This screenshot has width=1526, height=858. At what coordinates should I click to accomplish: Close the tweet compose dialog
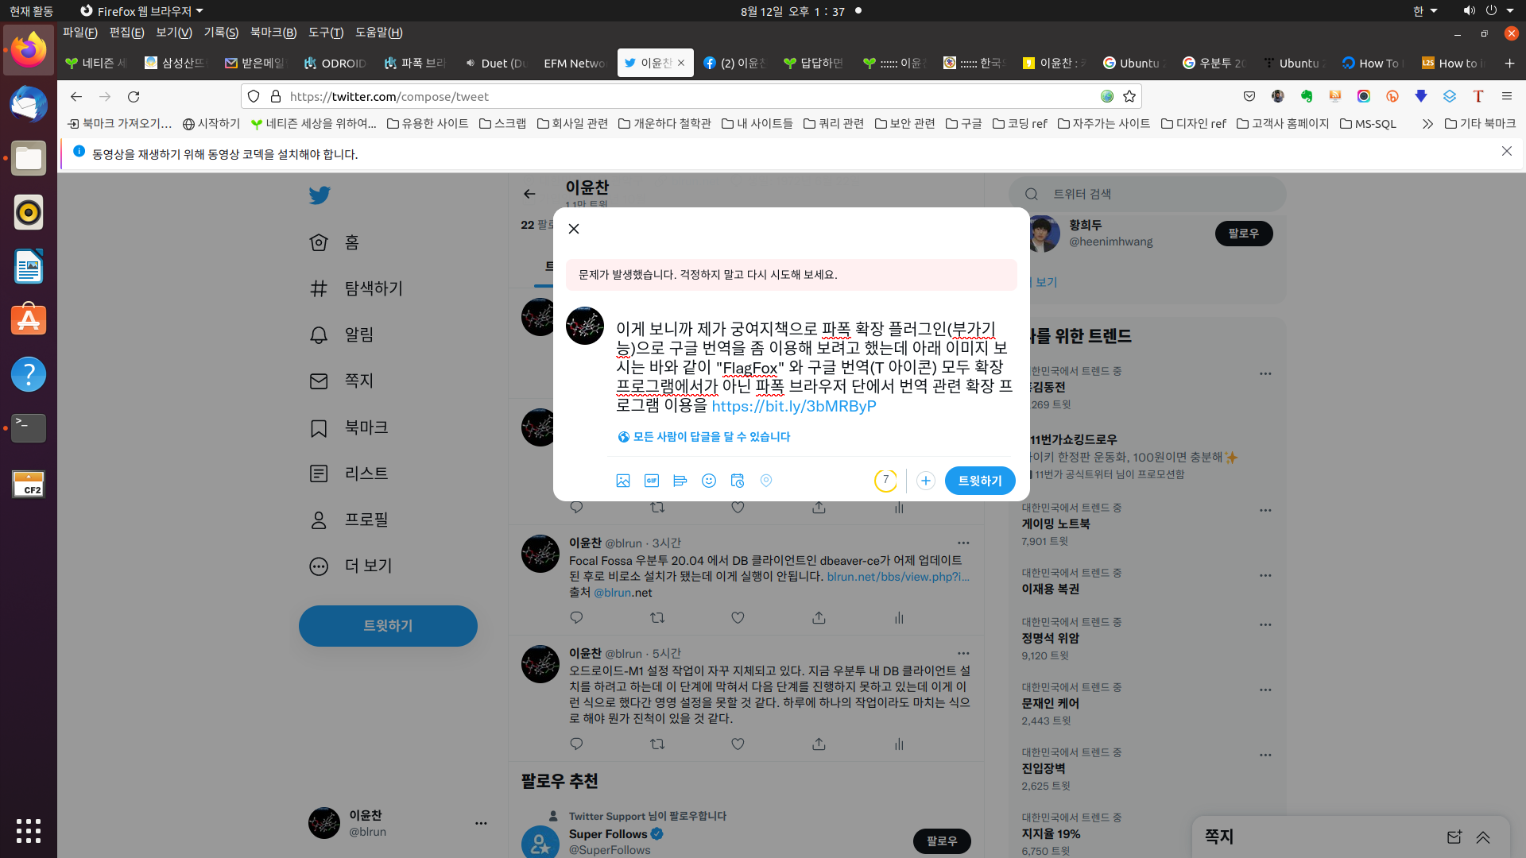574,229
